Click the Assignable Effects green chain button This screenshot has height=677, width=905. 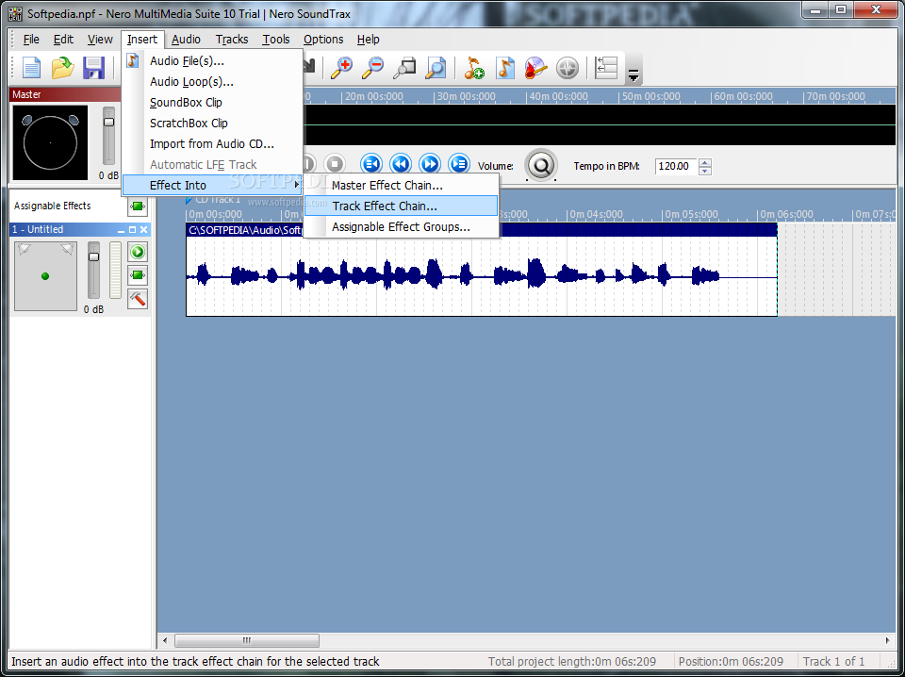coord(138,206)
